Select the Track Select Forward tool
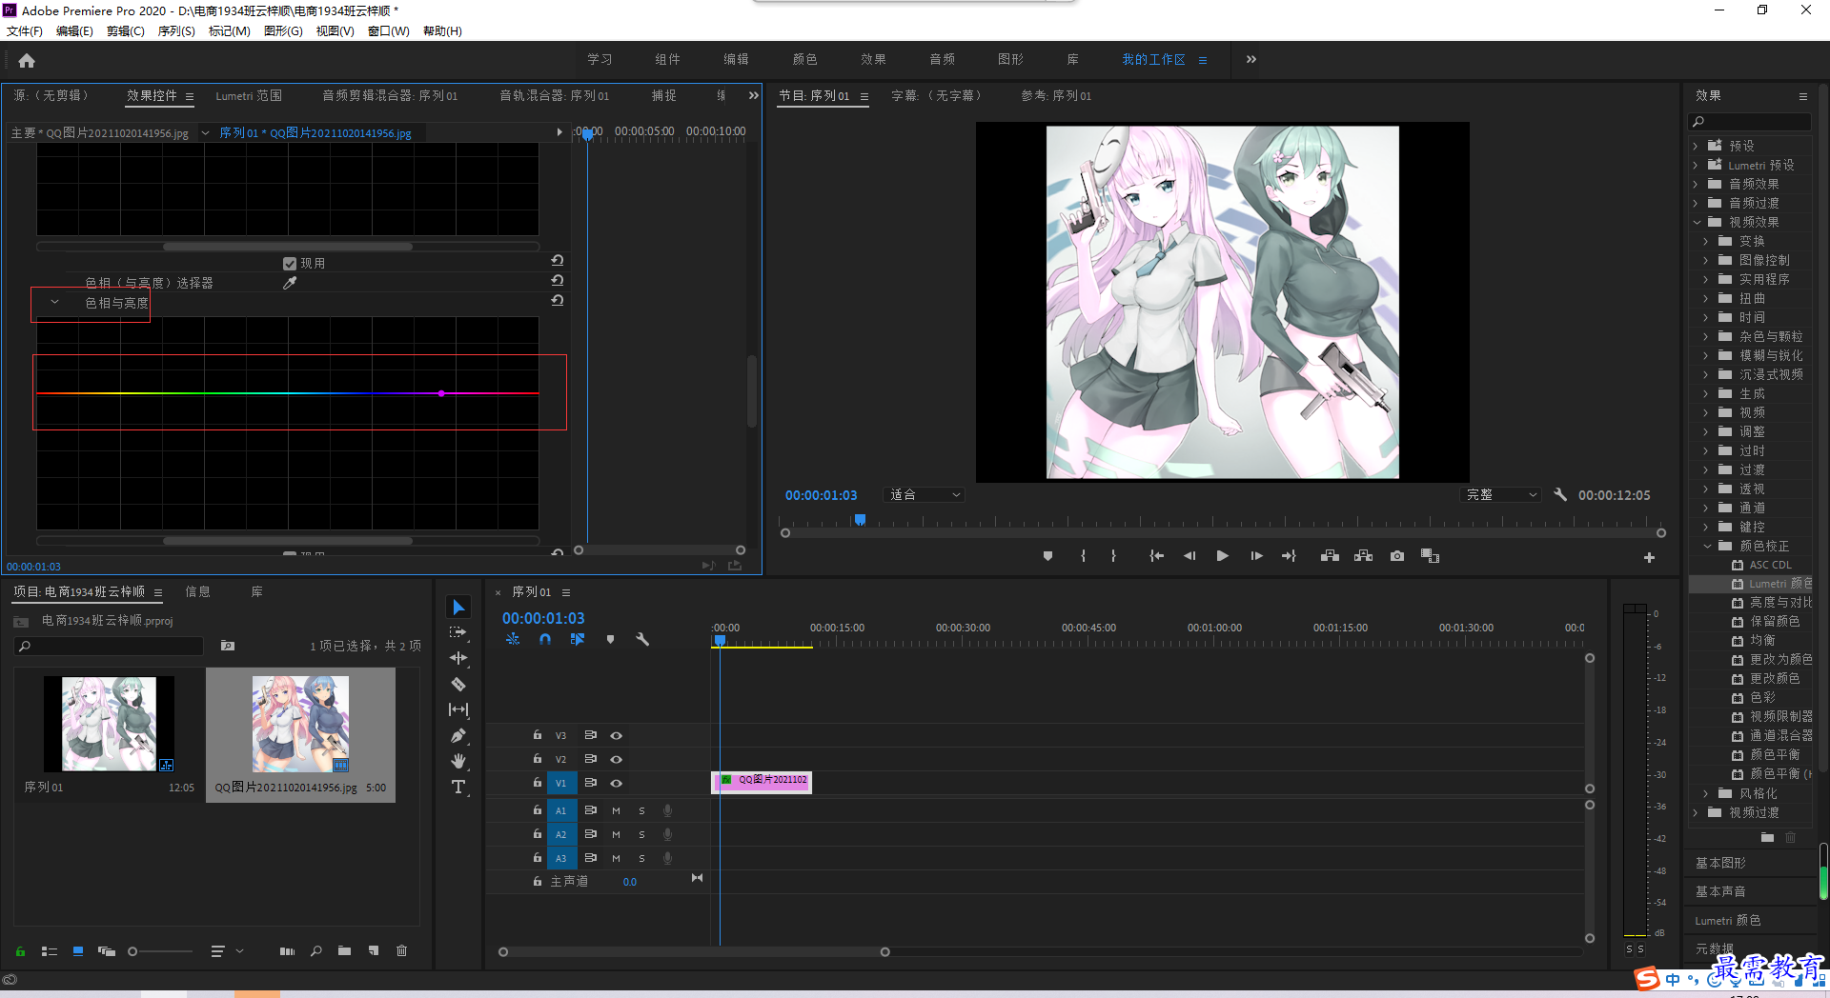Image resolution: width=1830 pixels, height=998 pixels. pyautogui.click(x=458, y=632)
